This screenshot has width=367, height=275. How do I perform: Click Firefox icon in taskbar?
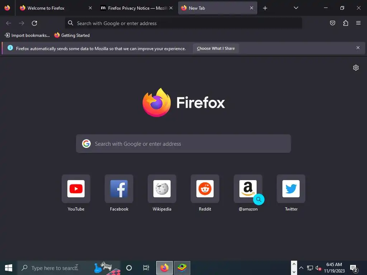point(165,268)
